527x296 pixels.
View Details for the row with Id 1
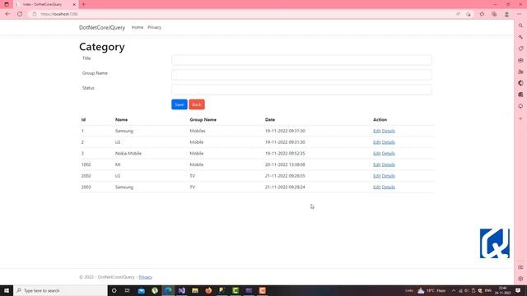point(388,131)
